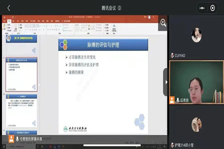This screenshot has width=224, height=149.
Task: Select the 一、脉搏概念 slide thumbnail
Action: pyautogui.click(x=21, y=111)
